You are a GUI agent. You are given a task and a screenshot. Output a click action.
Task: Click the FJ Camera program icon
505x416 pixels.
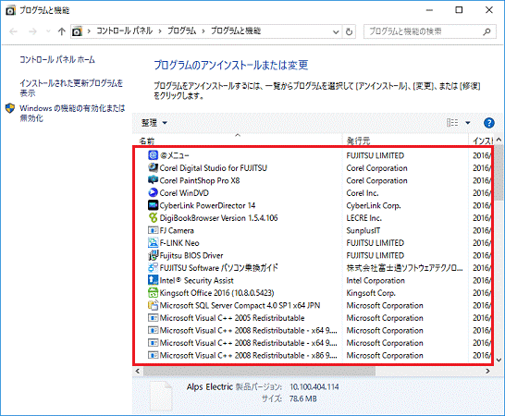pos(153,230)
